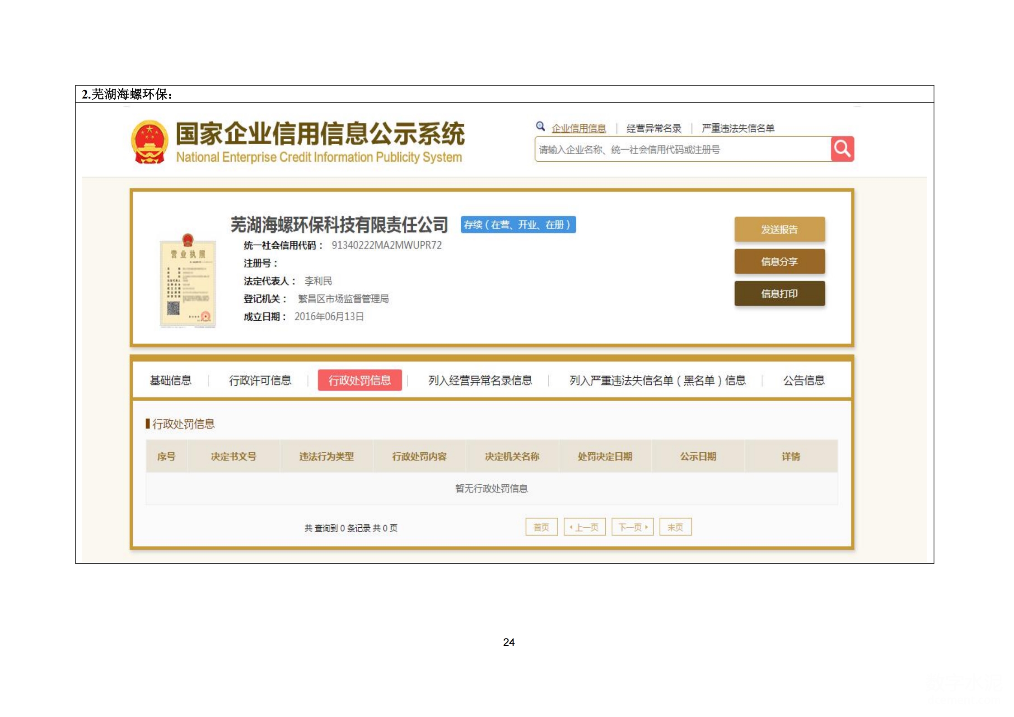
Task: Select the 严重违法失信名单 search category
Action: pos(738,128)
